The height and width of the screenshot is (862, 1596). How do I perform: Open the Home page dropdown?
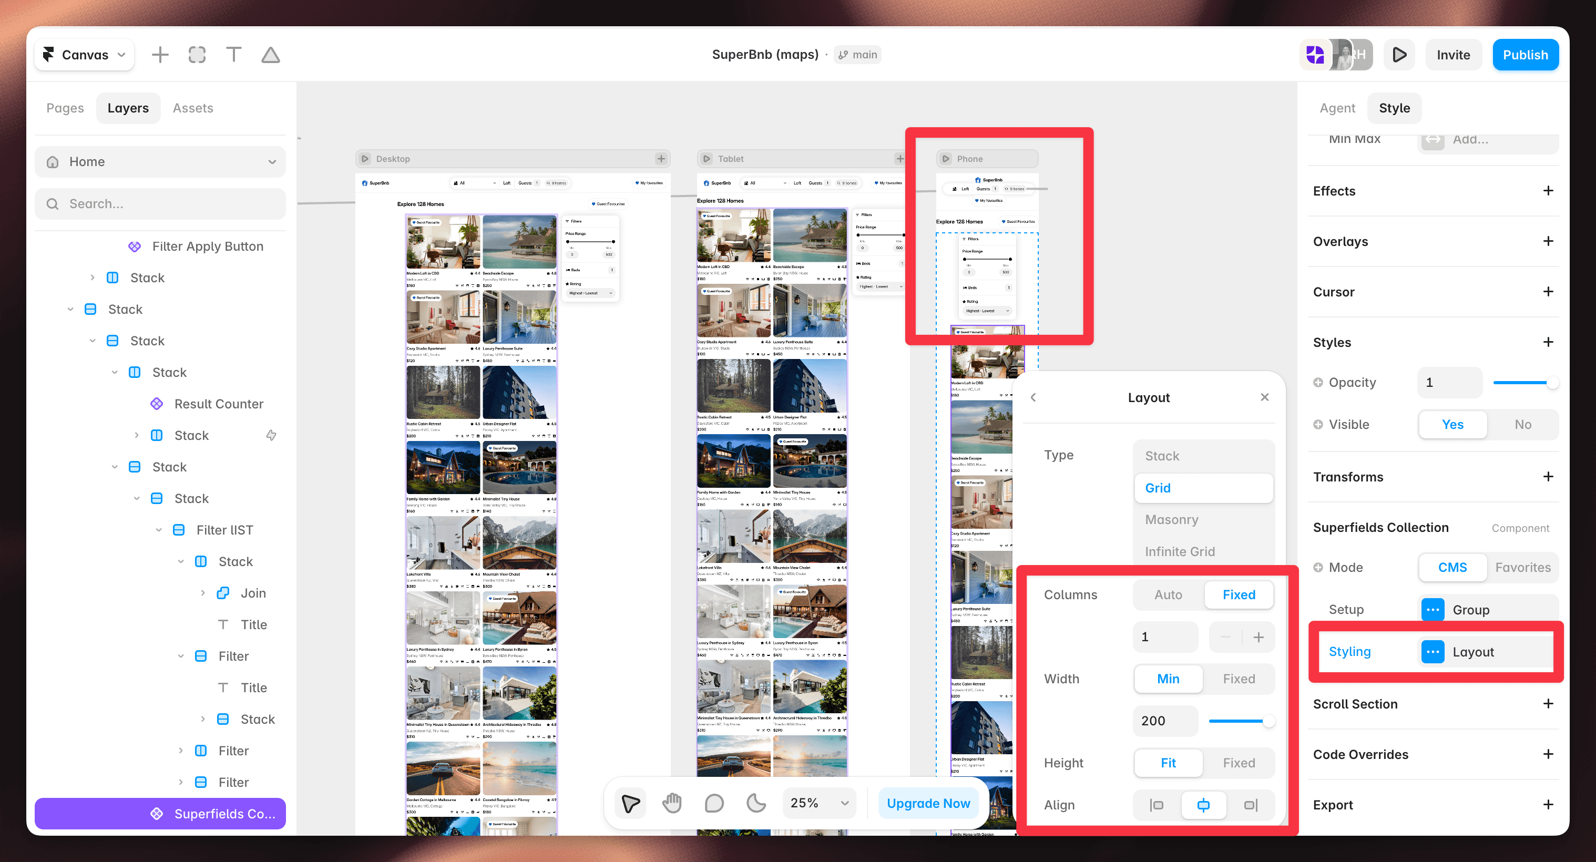pos(160,162)
